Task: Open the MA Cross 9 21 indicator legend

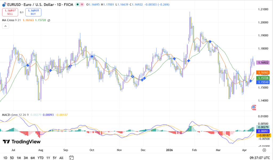Action: pos(12,20)
